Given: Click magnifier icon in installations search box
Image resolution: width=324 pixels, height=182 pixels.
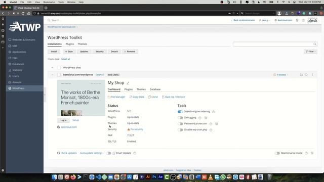Looking at the screenshot, I should 315,44.
